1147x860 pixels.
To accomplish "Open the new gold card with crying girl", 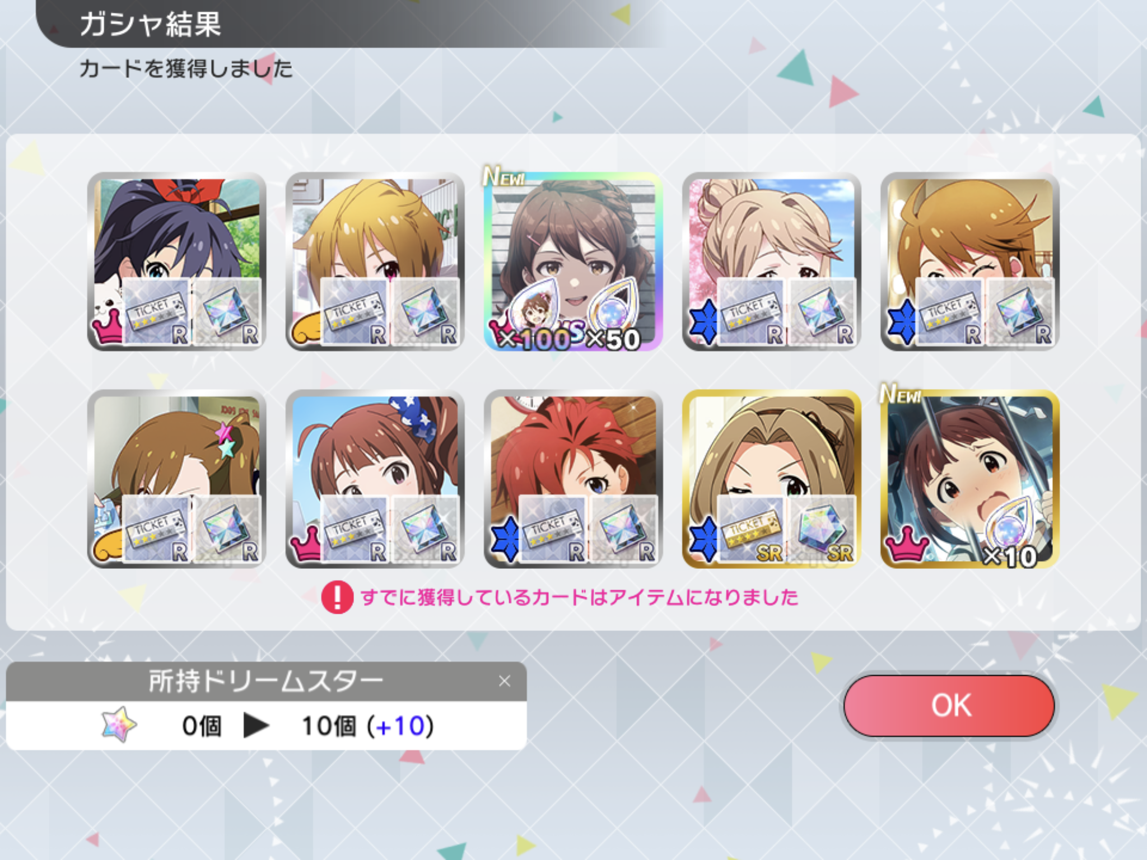I will [969, 479].
